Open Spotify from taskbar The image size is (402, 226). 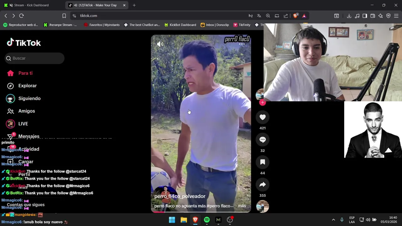pyautogui.click(x=207, y=220)
